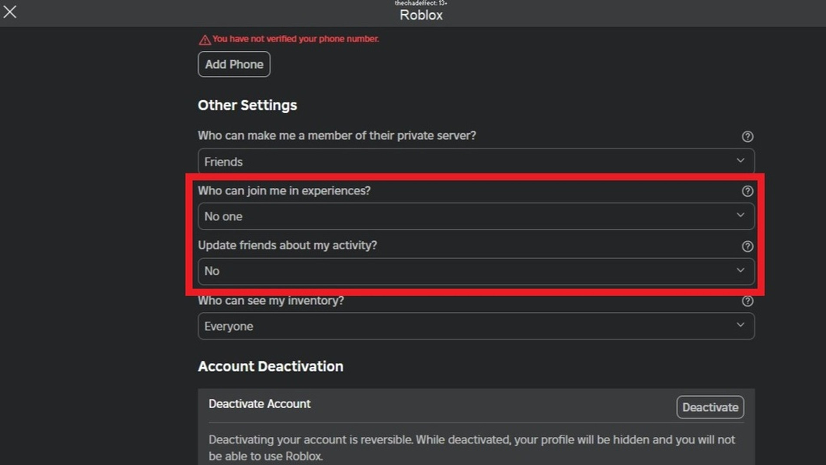Viewport: 826px width, 465px height.
Task: Click the Account Deactivation heading
Action: (x=271, y=367)
